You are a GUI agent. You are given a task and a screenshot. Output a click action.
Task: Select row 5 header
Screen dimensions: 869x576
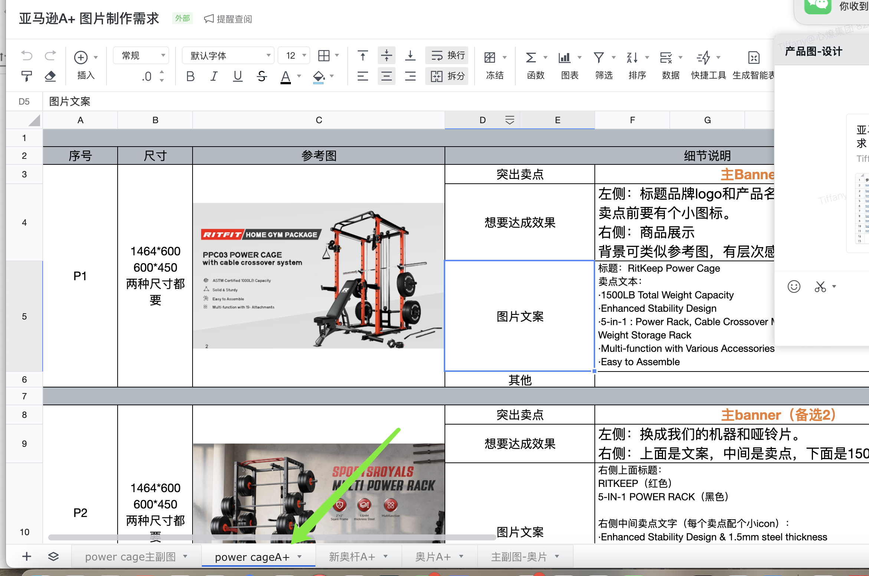(x=24, y=316)
